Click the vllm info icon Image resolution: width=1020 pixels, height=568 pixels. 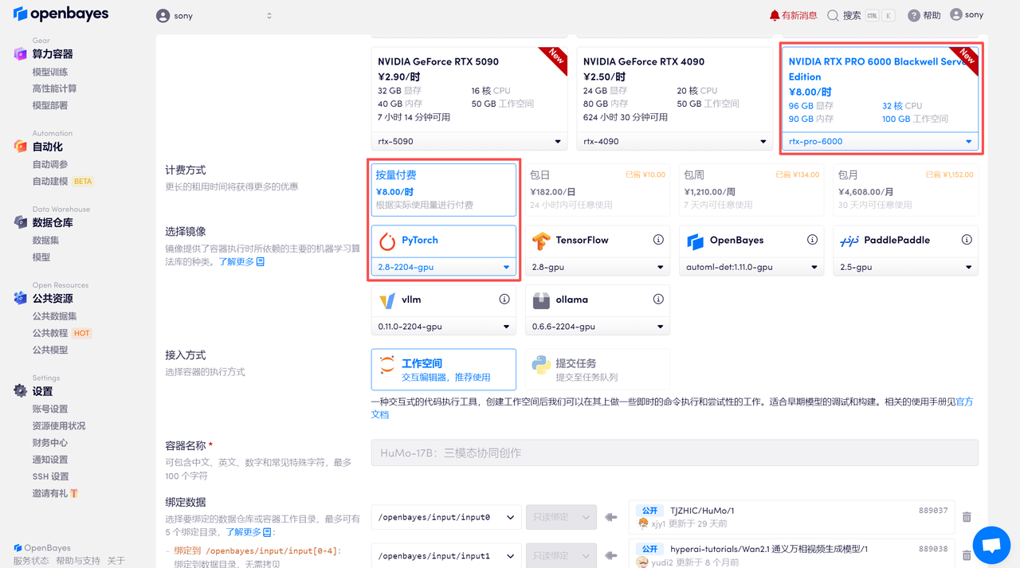(x=504, y=300)
